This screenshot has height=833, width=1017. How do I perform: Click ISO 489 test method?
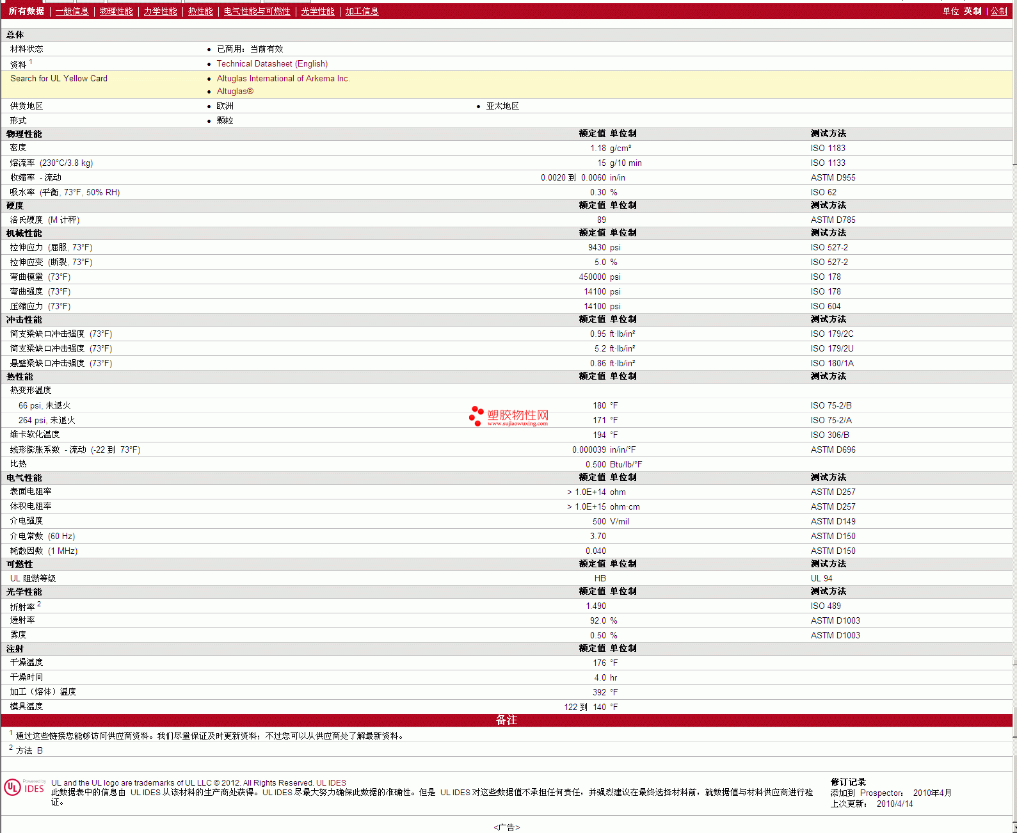tap(826, 606)
